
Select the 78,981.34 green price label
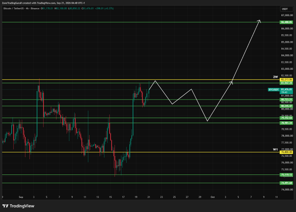[x=286, y=123]
